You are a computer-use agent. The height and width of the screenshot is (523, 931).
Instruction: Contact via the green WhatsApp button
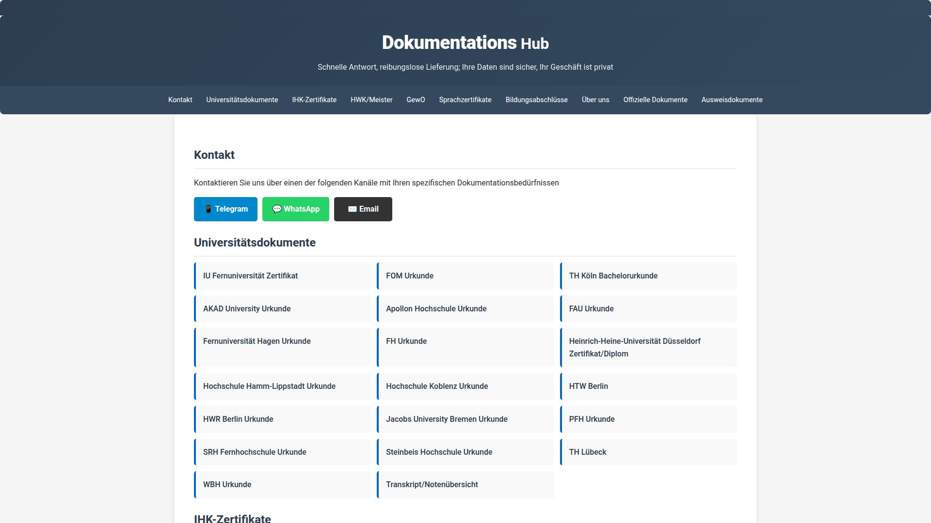click(x=296, y=209)
